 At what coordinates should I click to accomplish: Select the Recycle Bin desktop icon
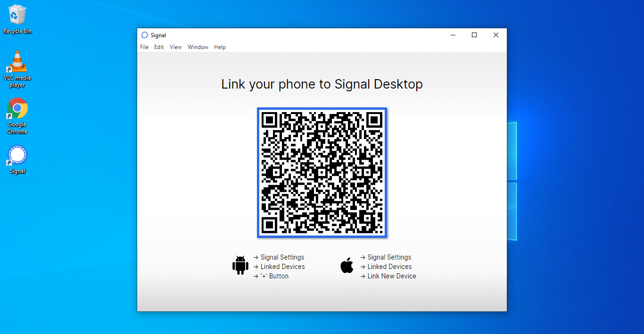pos(17,19)
